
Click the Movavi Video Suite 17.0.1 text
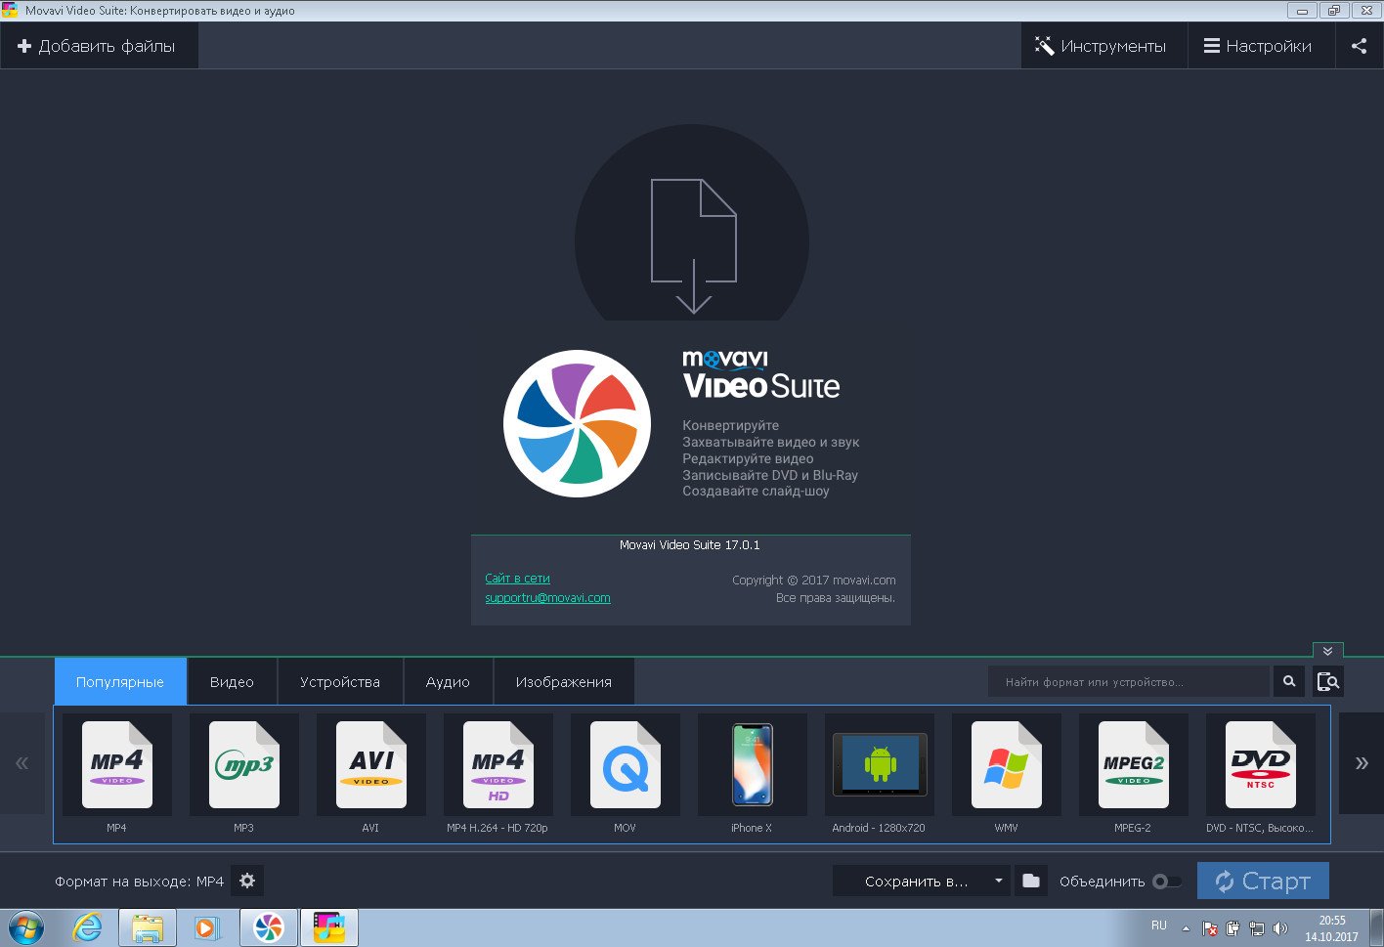690,545
